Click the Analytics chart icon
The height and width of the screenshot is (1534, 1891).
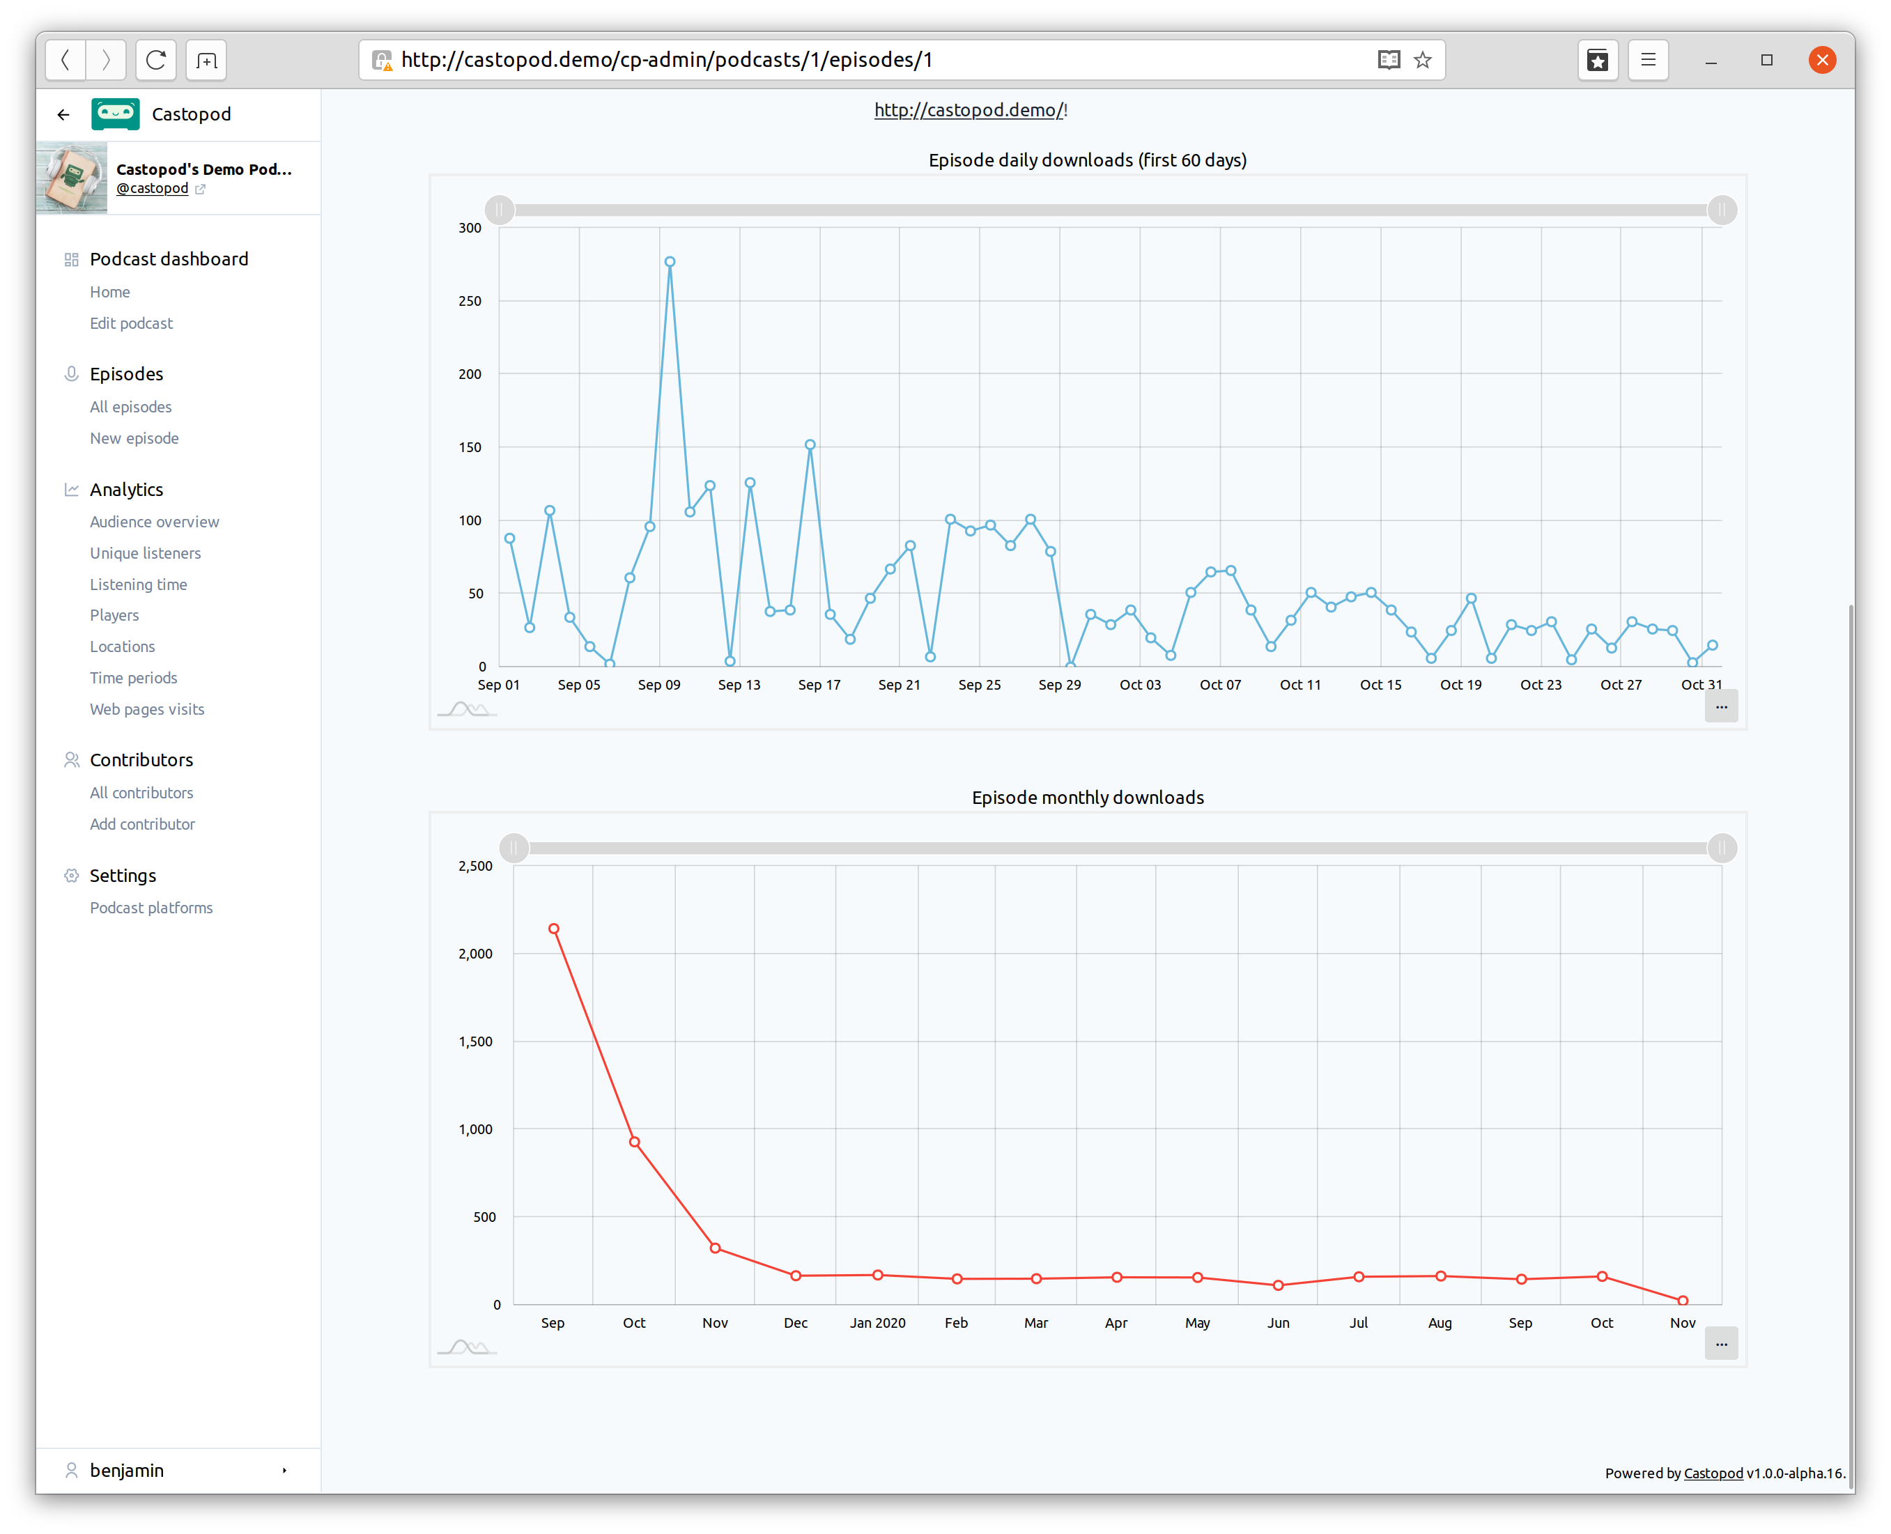point(72,490)
